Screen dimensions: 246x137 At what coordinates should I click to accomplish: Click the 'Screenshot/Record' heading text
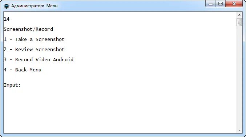(28, 29)
